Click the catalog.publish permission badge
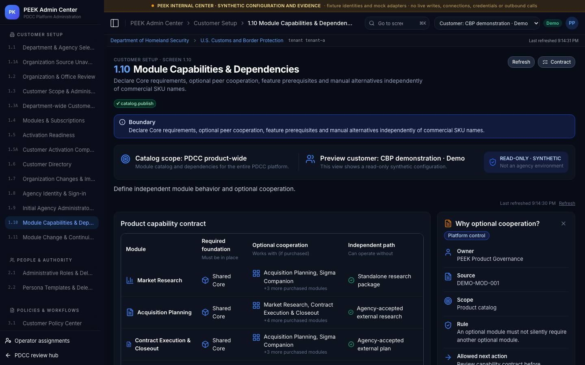The width and height of the screenshot is (585, 365). tap(135, 103)
